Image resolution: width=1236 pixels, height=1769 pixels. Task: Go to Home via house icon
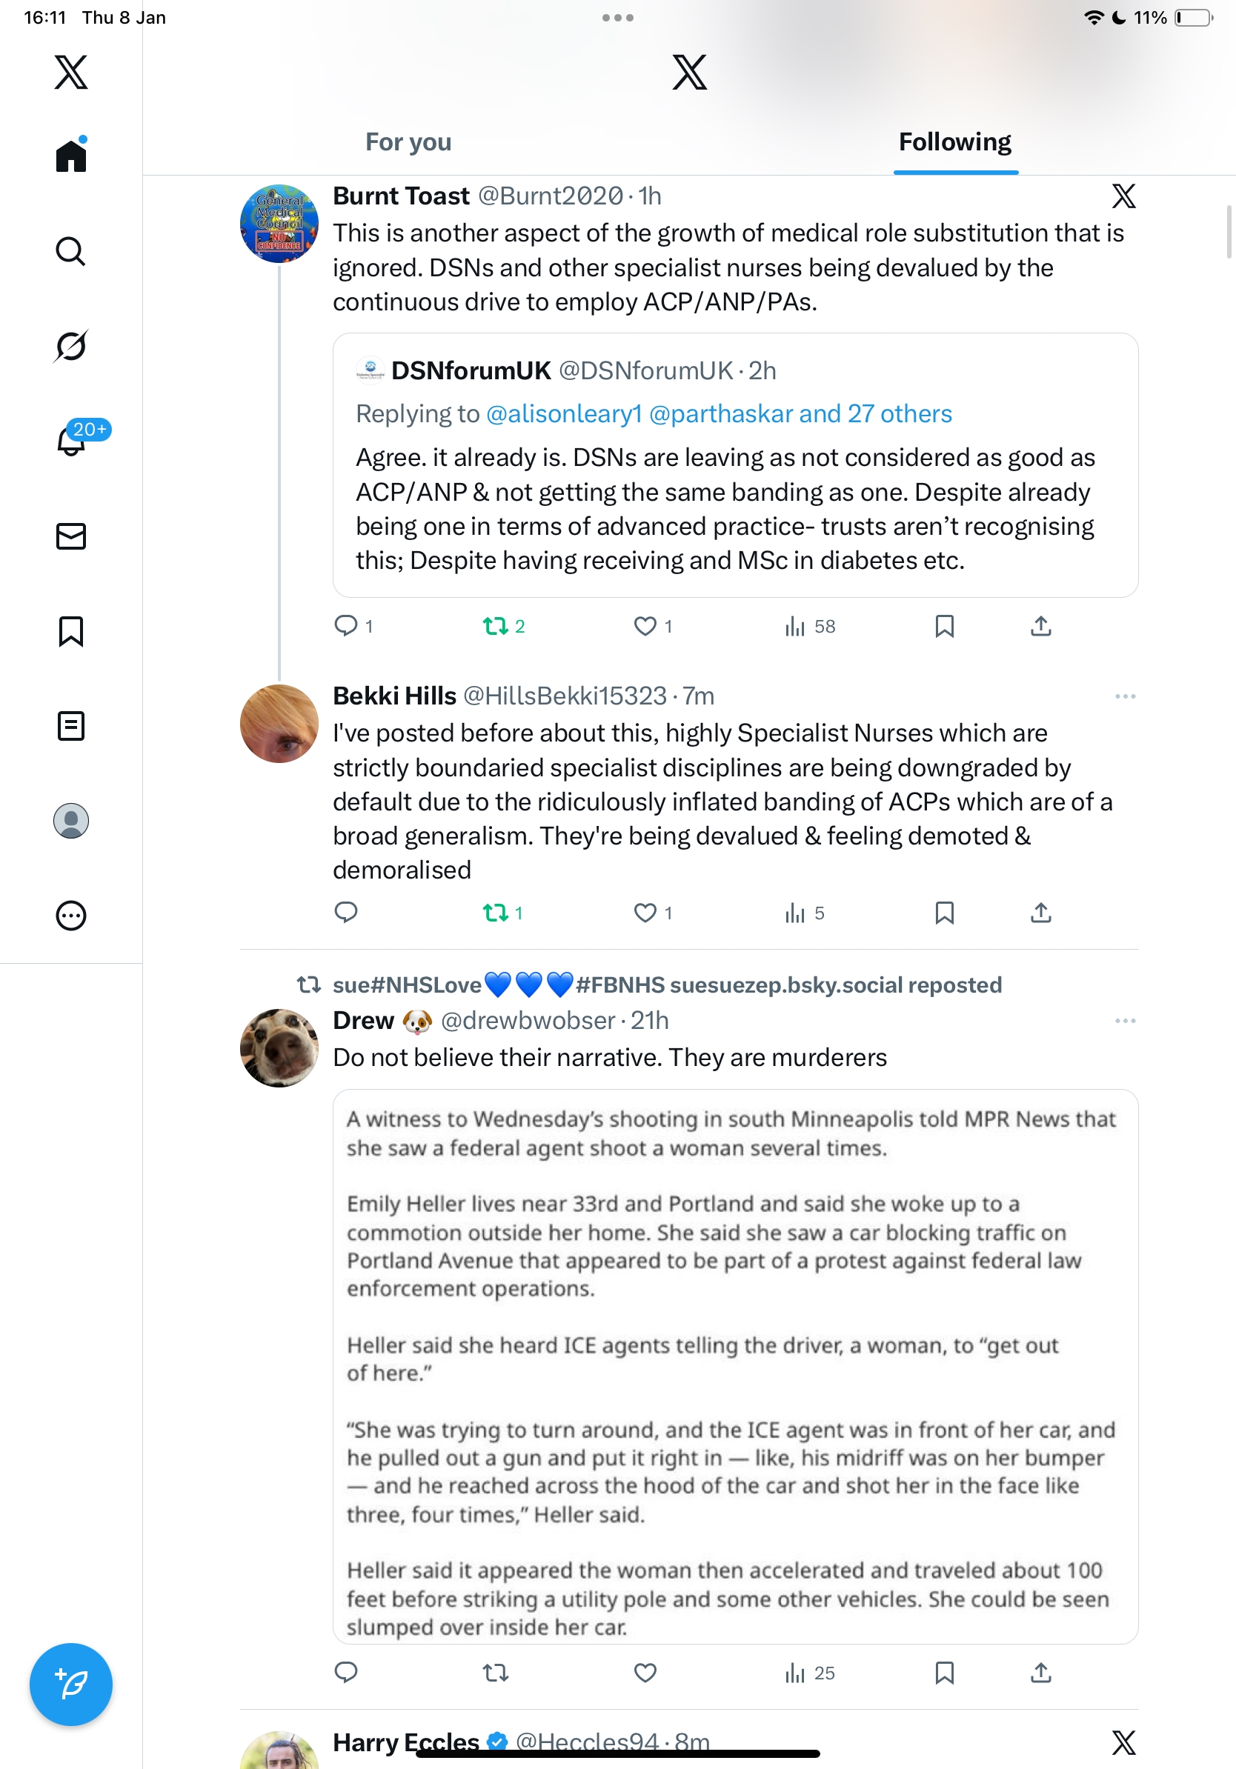point(71,156)
